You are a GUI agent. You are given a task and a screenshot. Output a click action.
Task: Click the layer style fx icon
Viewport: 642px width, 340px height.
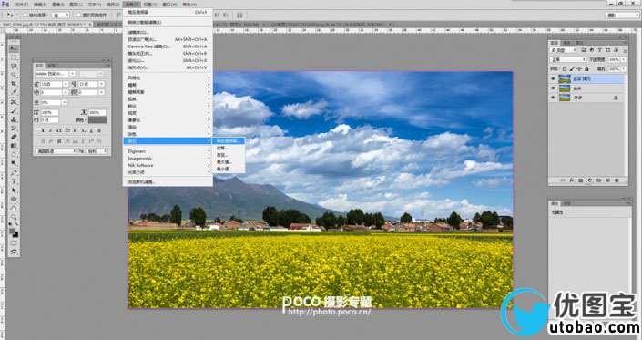(572, 180)
